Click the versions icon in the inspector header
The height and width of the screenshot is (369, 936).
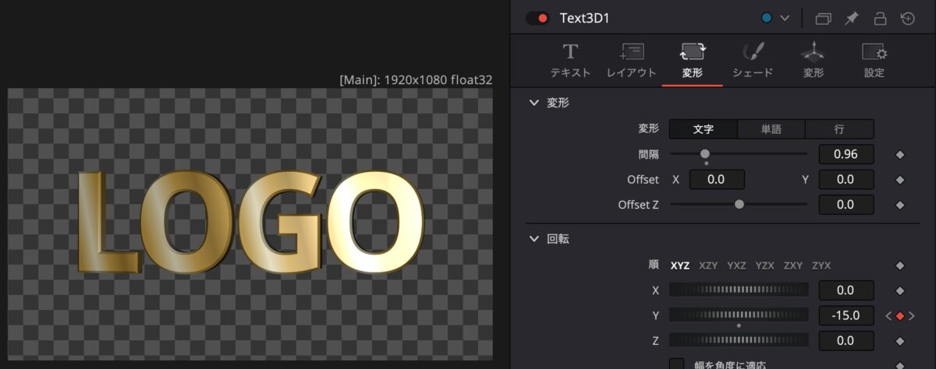pos(824,18)
